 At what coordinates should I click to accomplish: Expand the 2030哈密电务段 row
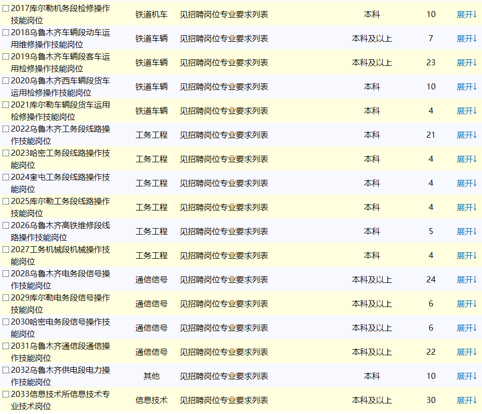click(466, 328)
